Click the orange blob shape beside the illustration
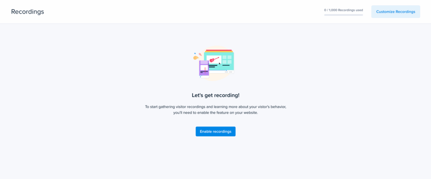 pos(196,58)
